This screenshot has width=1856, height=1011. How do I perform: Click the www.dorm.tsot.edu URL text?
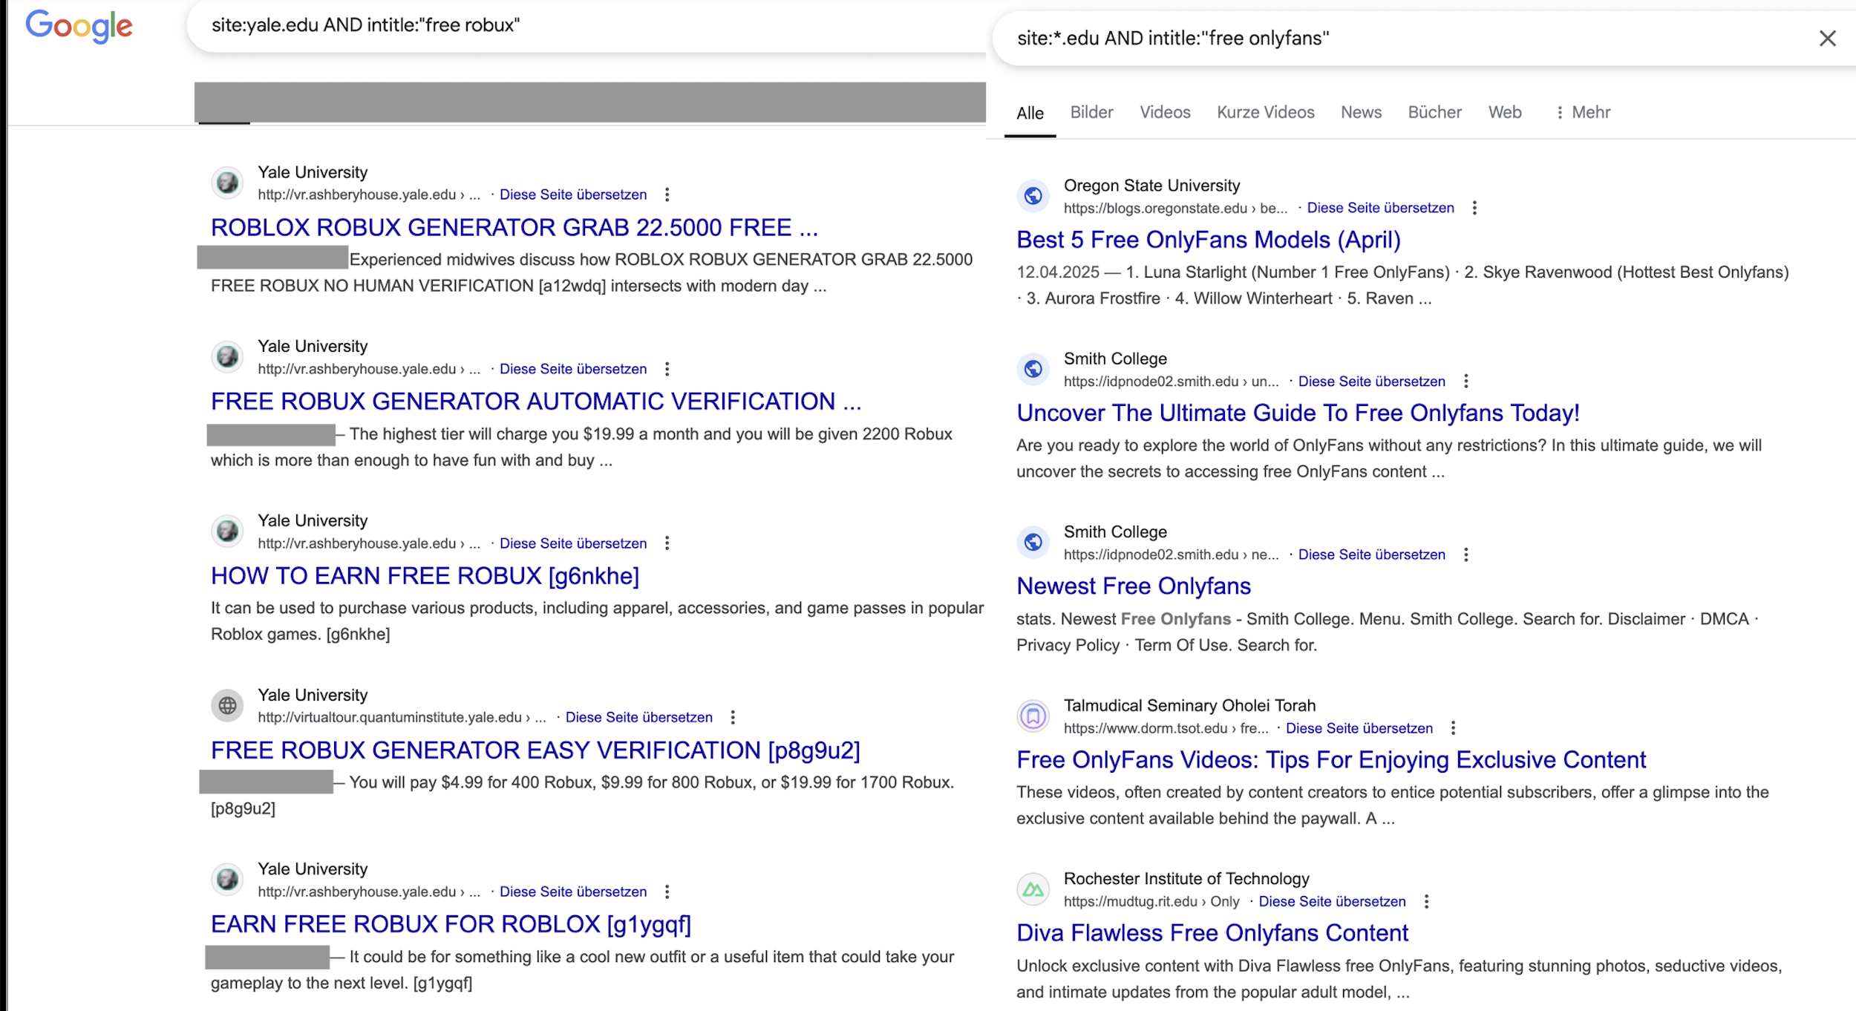pyautogui.click(x=1166, y=728)
